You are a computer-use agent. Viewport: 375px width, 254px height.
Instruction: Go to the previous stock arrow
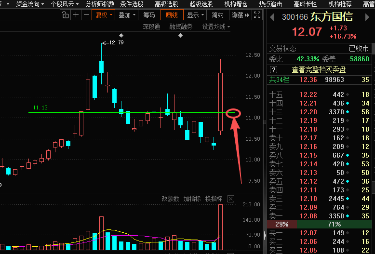click(272, 17)
